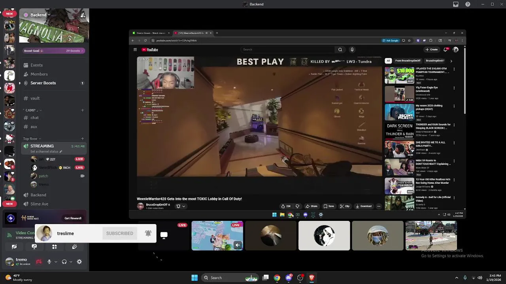Viewport: 506px width, 284px height.
Task: Open Discord Help question mark icon
Action: (468, 4)
